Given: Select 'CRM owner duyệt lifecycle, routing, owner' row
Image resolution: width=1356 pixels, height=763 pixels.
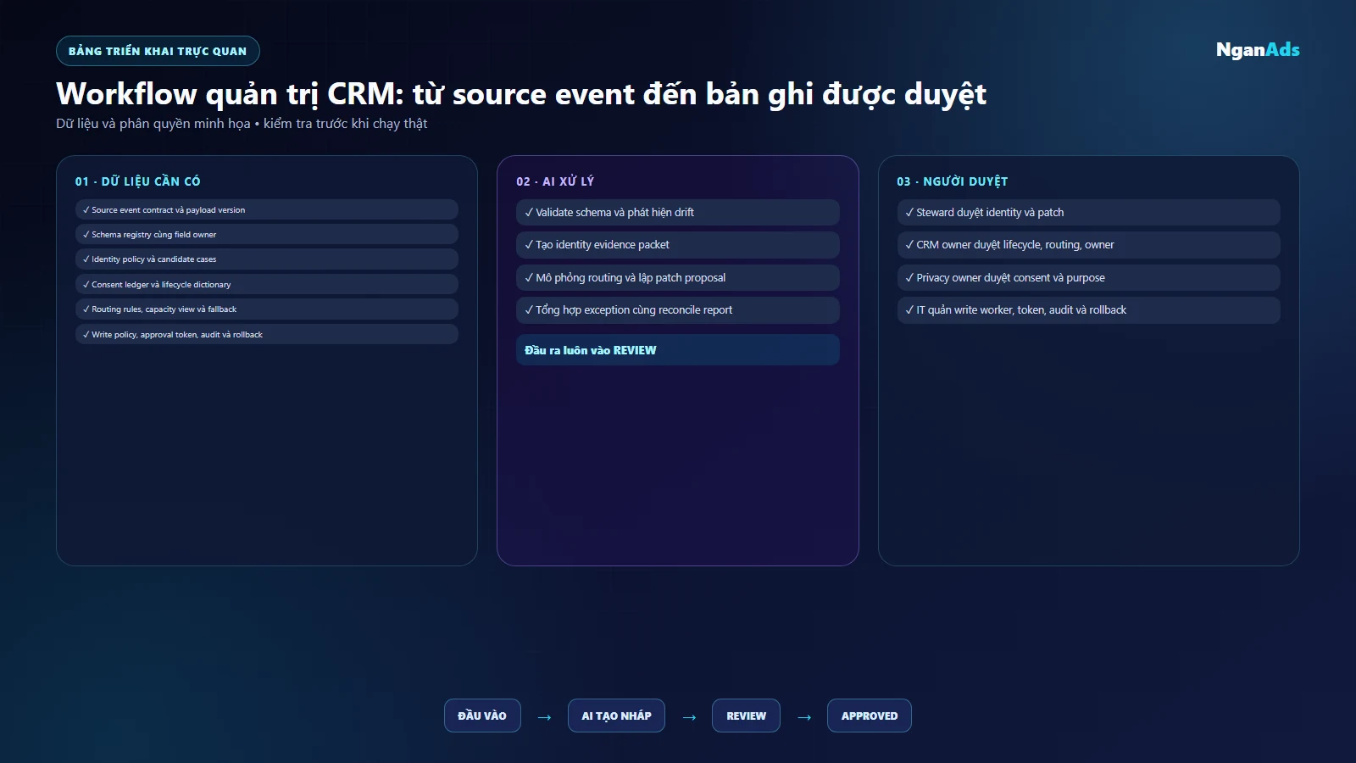Looking at the screenshot, I should [1089, 245].
